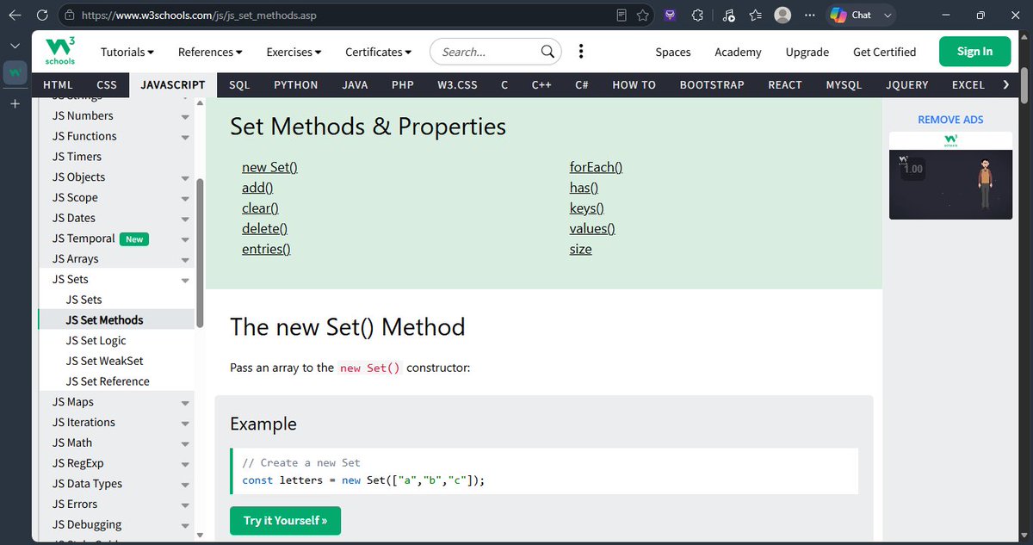Switch to the HTML topic tab
Image resolution: width=1033 pixels, height=545 pixels.
point(59,84)
